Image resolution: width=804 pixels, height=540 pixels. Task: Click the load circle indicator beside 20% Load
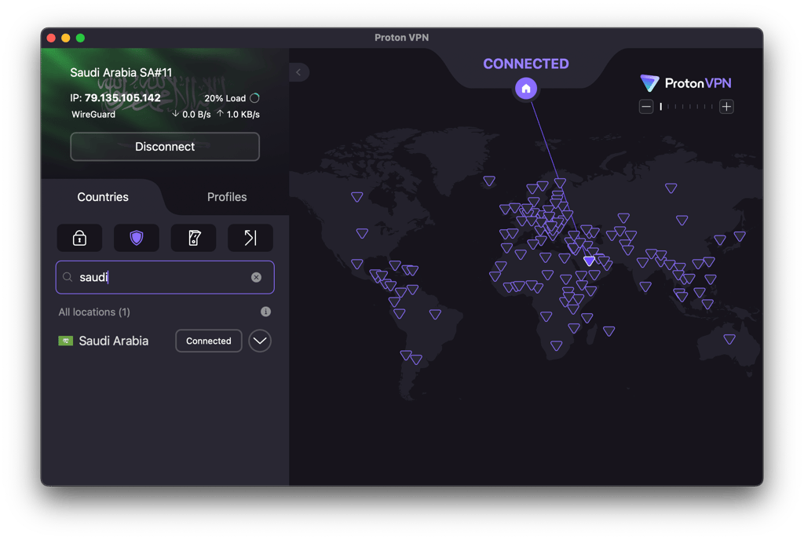255,98
